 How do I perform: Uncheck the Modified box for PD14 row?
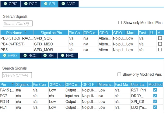pyautogui.click(x=155, y=102)
